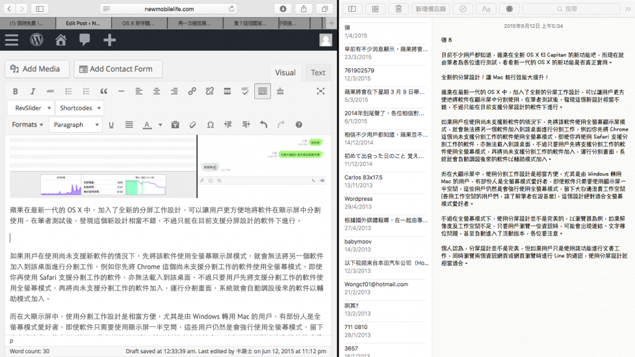Delete the current note via the trash icon

[399, 9]
